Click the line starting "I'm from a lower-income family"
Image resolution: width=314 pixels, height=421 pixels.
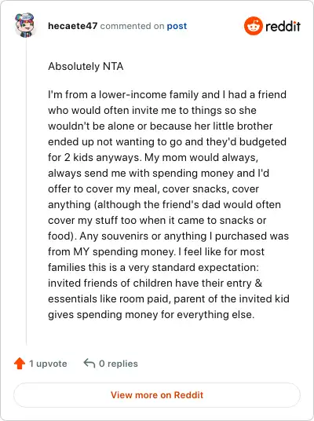[167, 94]
